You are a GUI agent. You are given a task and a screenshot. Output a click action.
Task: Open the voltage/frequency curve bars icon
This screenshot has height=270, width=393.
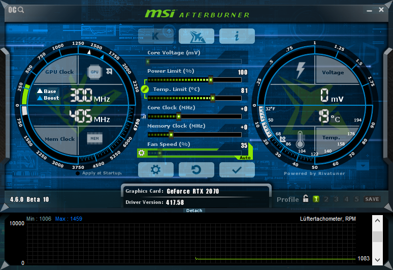144,116
